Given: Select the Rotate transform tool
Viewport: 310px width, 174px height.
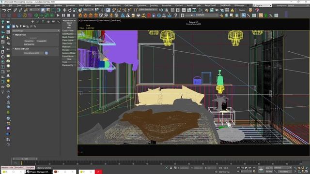Looking at the screenshot, I should click(x=70, y=10).
